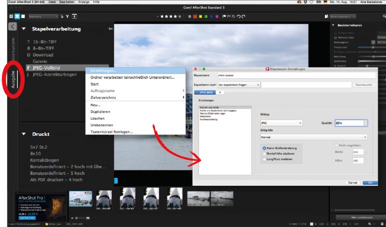386x227 pixels.
Task: Open the Bearbeiten menu
Action: [x=67, y=2]
